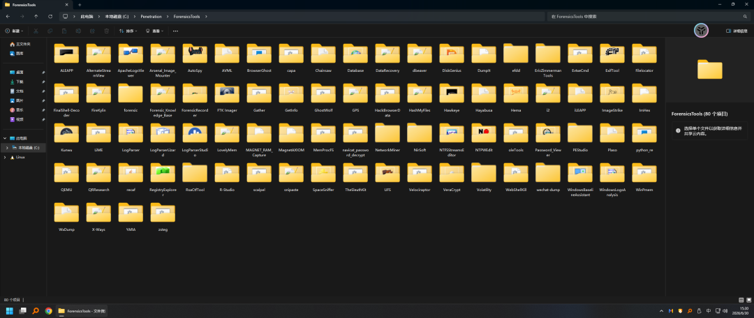This screenshot has width=754, height=318.
Task: Click the ForensicsTools search box
Action: (x=645, y=16)
